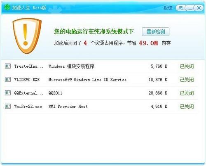Screen dimensions: 206x166
Task: Minimize the 加速人生 window
Action: 190,8
